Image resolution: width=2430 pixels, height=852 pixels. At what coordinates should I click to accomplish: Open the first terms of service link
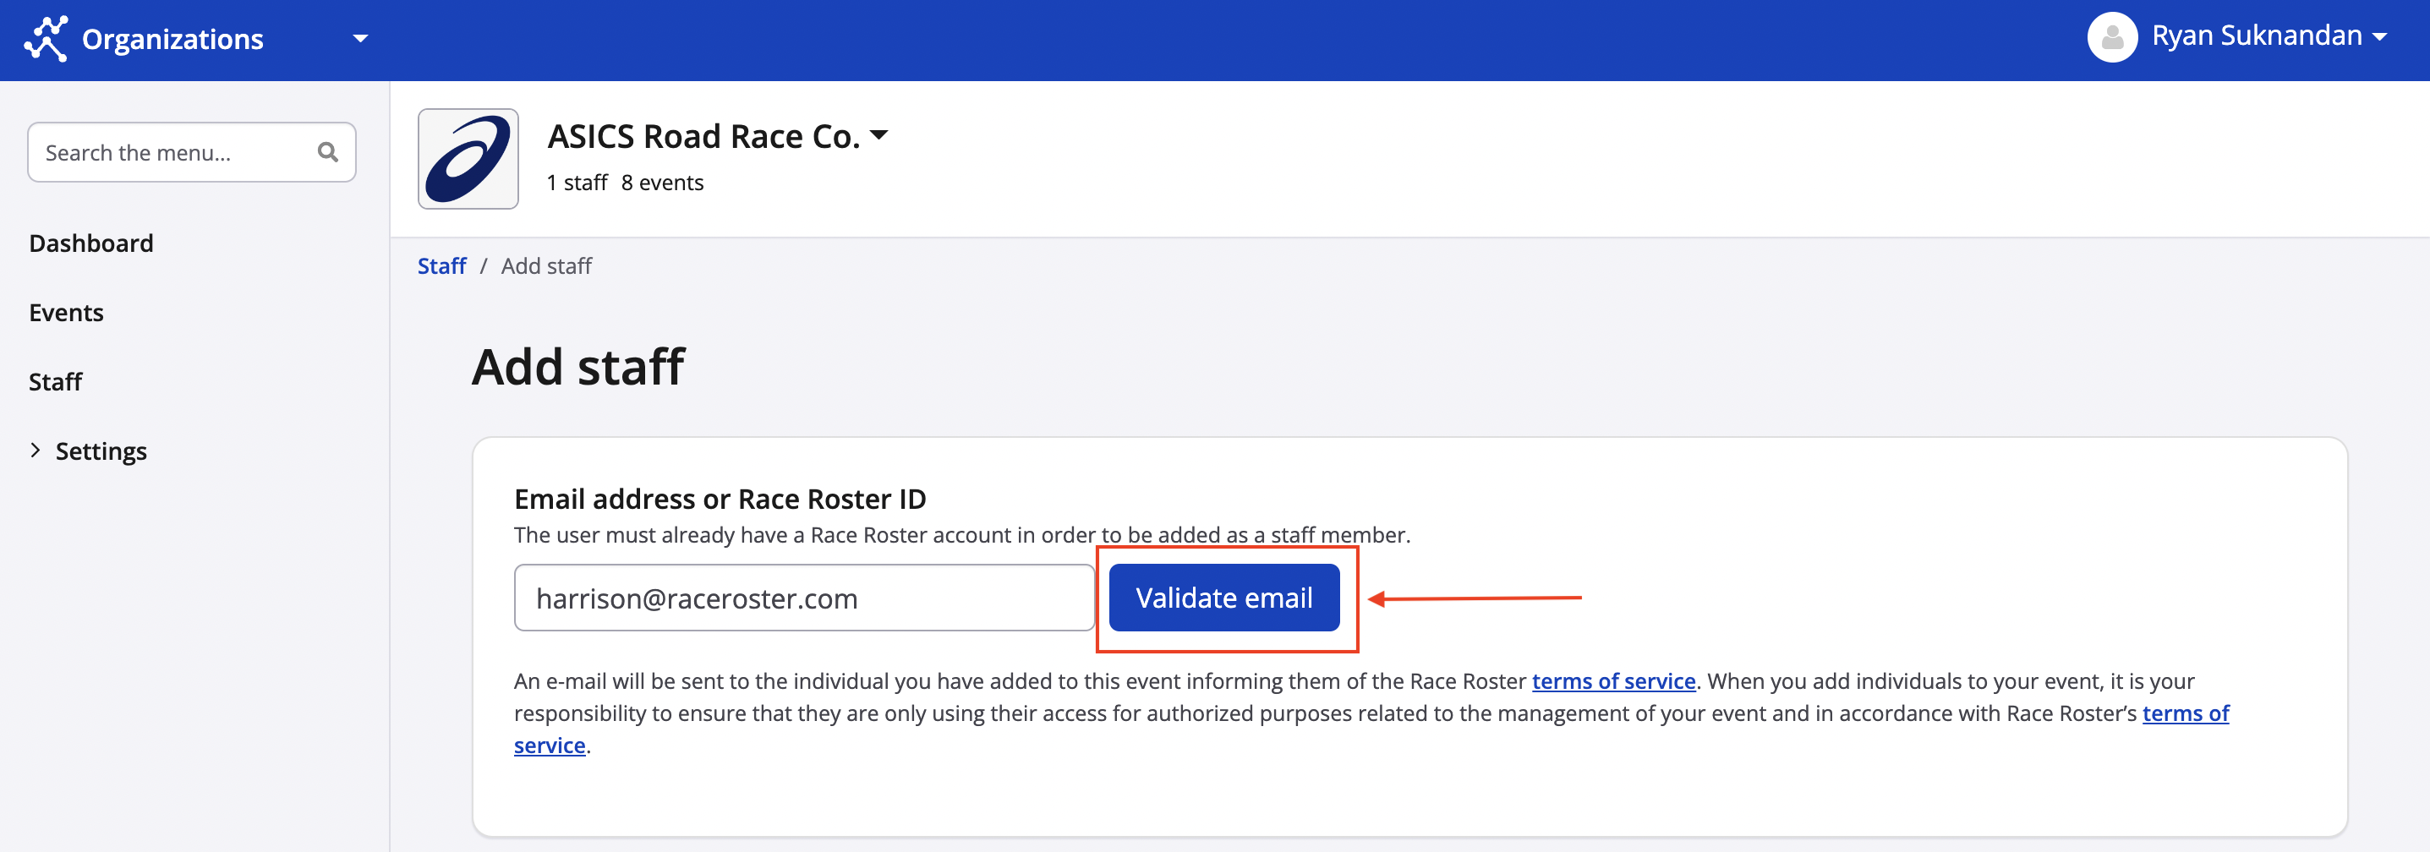(1613, 680)
